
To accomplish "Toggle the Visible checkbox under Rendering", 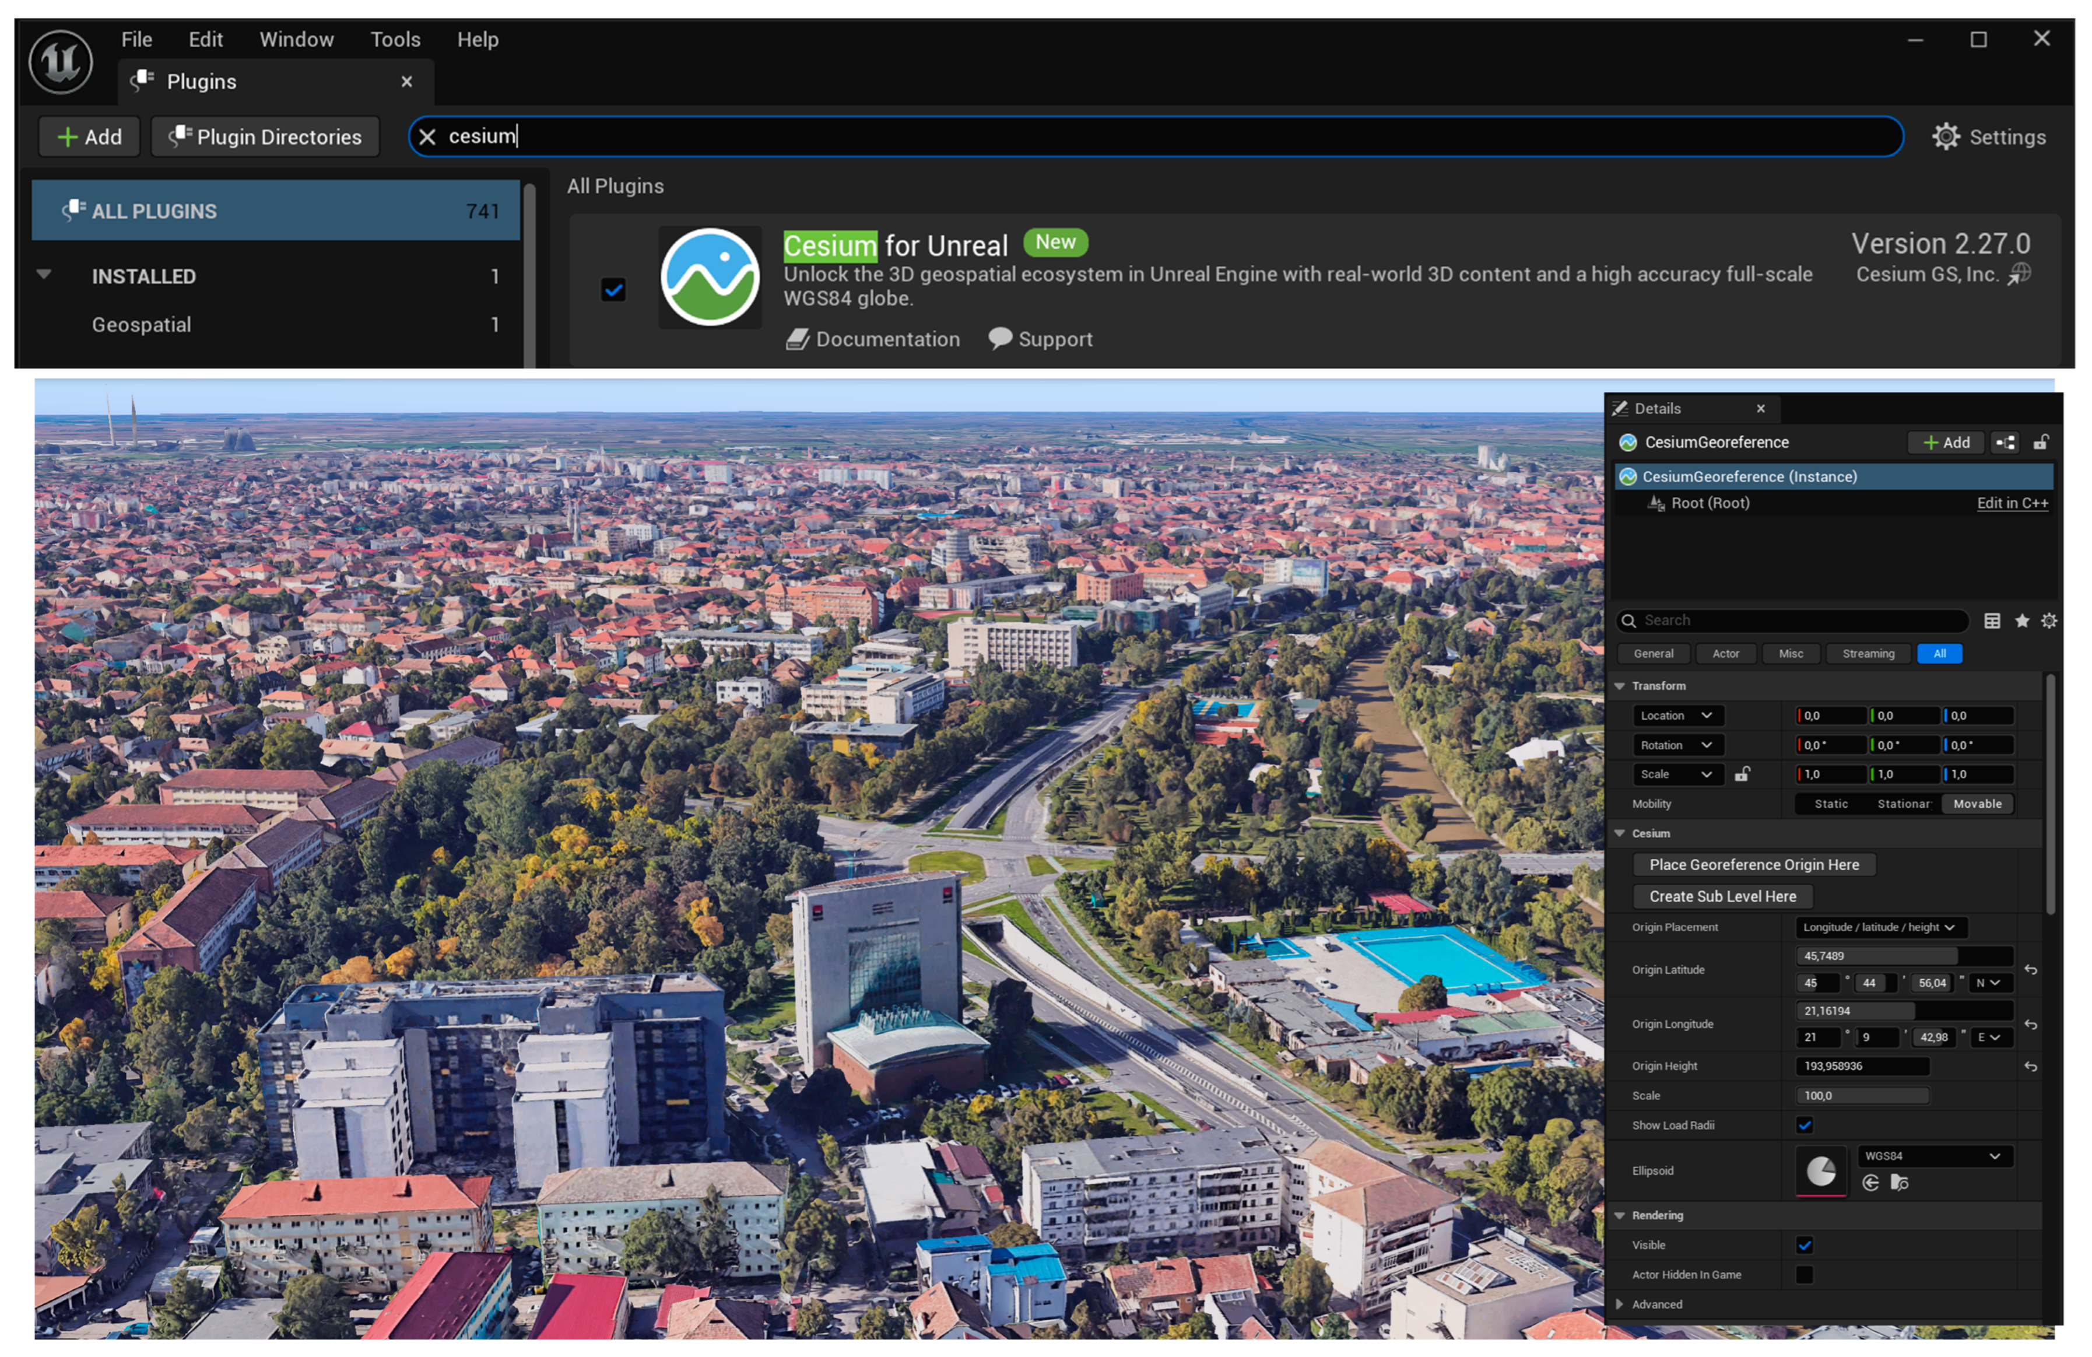I will pos(1805,1244).
